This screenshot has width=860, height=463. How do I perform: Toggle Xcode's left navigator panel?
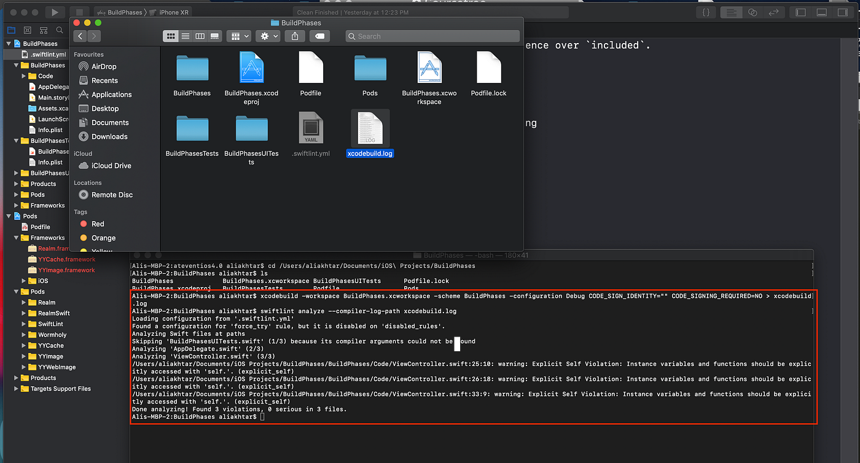[x=800, y=12]
